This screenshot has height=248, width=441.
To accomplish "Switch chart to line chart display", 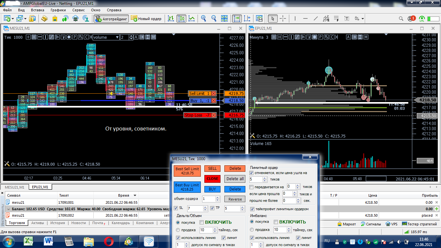I will pyautogui.click(x=192, y=18).
